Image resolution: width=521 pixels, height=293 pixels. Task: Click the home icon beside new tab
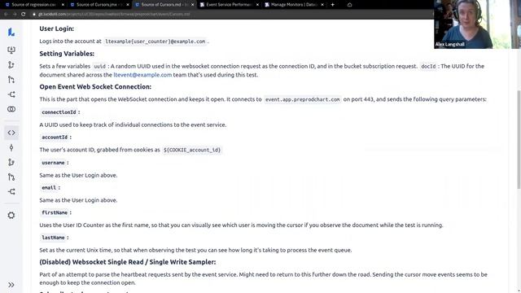[x=349, y=5]
